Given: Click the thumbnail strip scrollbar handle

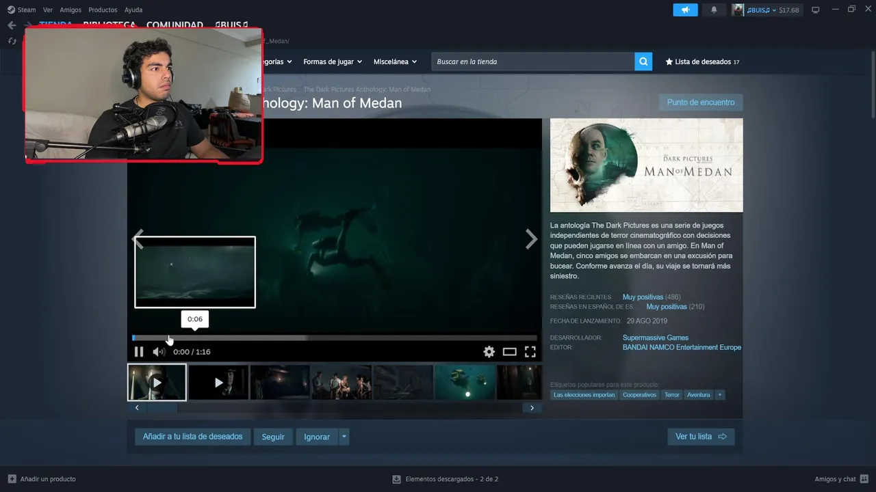Looking at the screenshot, I should pos(162,408).
